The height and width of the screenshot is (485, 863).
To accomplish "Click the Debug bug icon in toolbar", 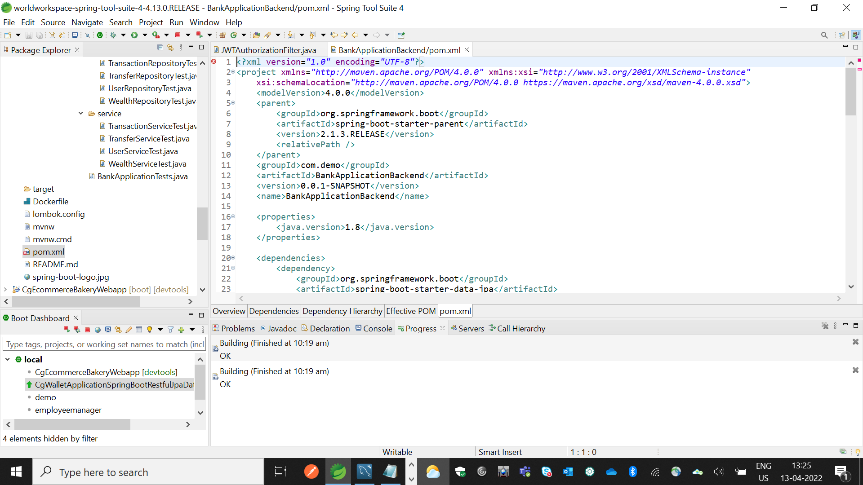I will pos(113,35).
